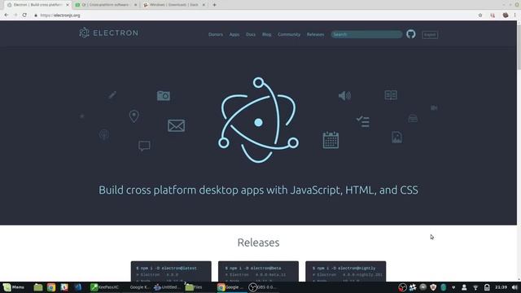Image resolution: width=521 pixels, height=293 pixels.
Task: Click the open book icon
Action: click(391, 95)
